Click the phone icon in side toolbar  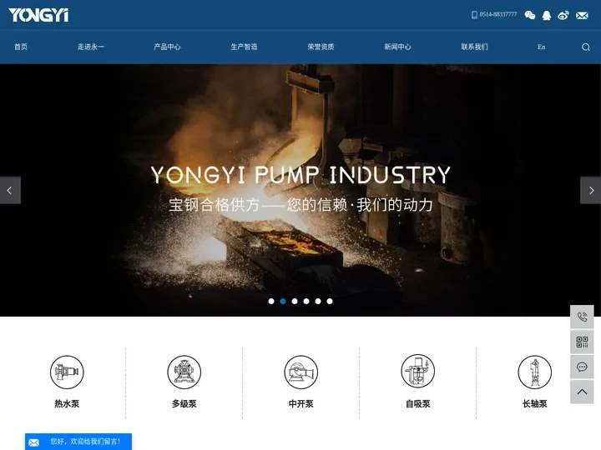[582, 317]
